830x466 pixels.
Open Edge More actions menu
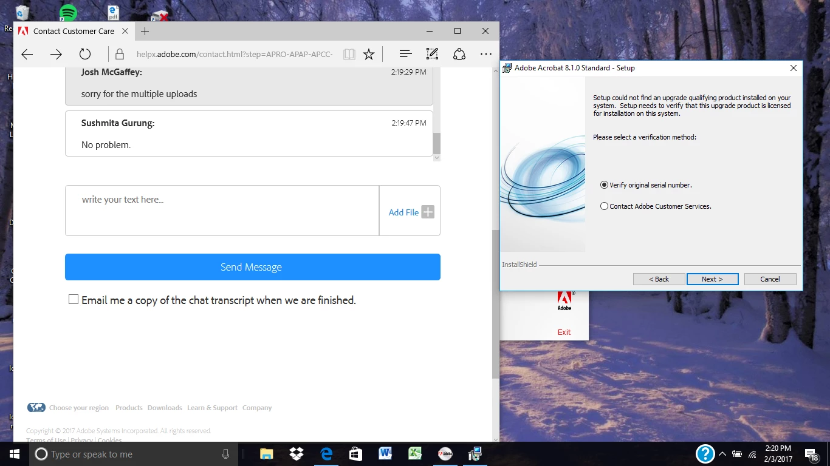[x=485, y=54]
